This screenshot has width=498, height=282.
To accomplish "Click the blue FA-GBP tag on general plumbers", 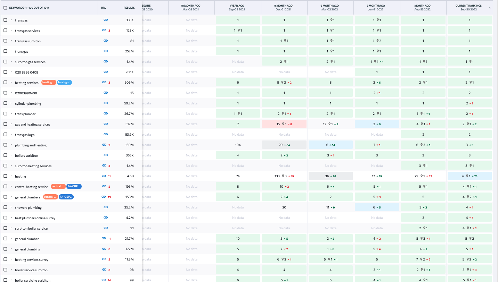I will tap(66, 197).
